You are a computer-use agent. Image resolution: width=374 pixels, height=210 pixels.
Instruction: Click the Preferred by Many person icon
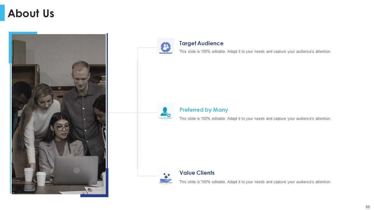[166, 112]
